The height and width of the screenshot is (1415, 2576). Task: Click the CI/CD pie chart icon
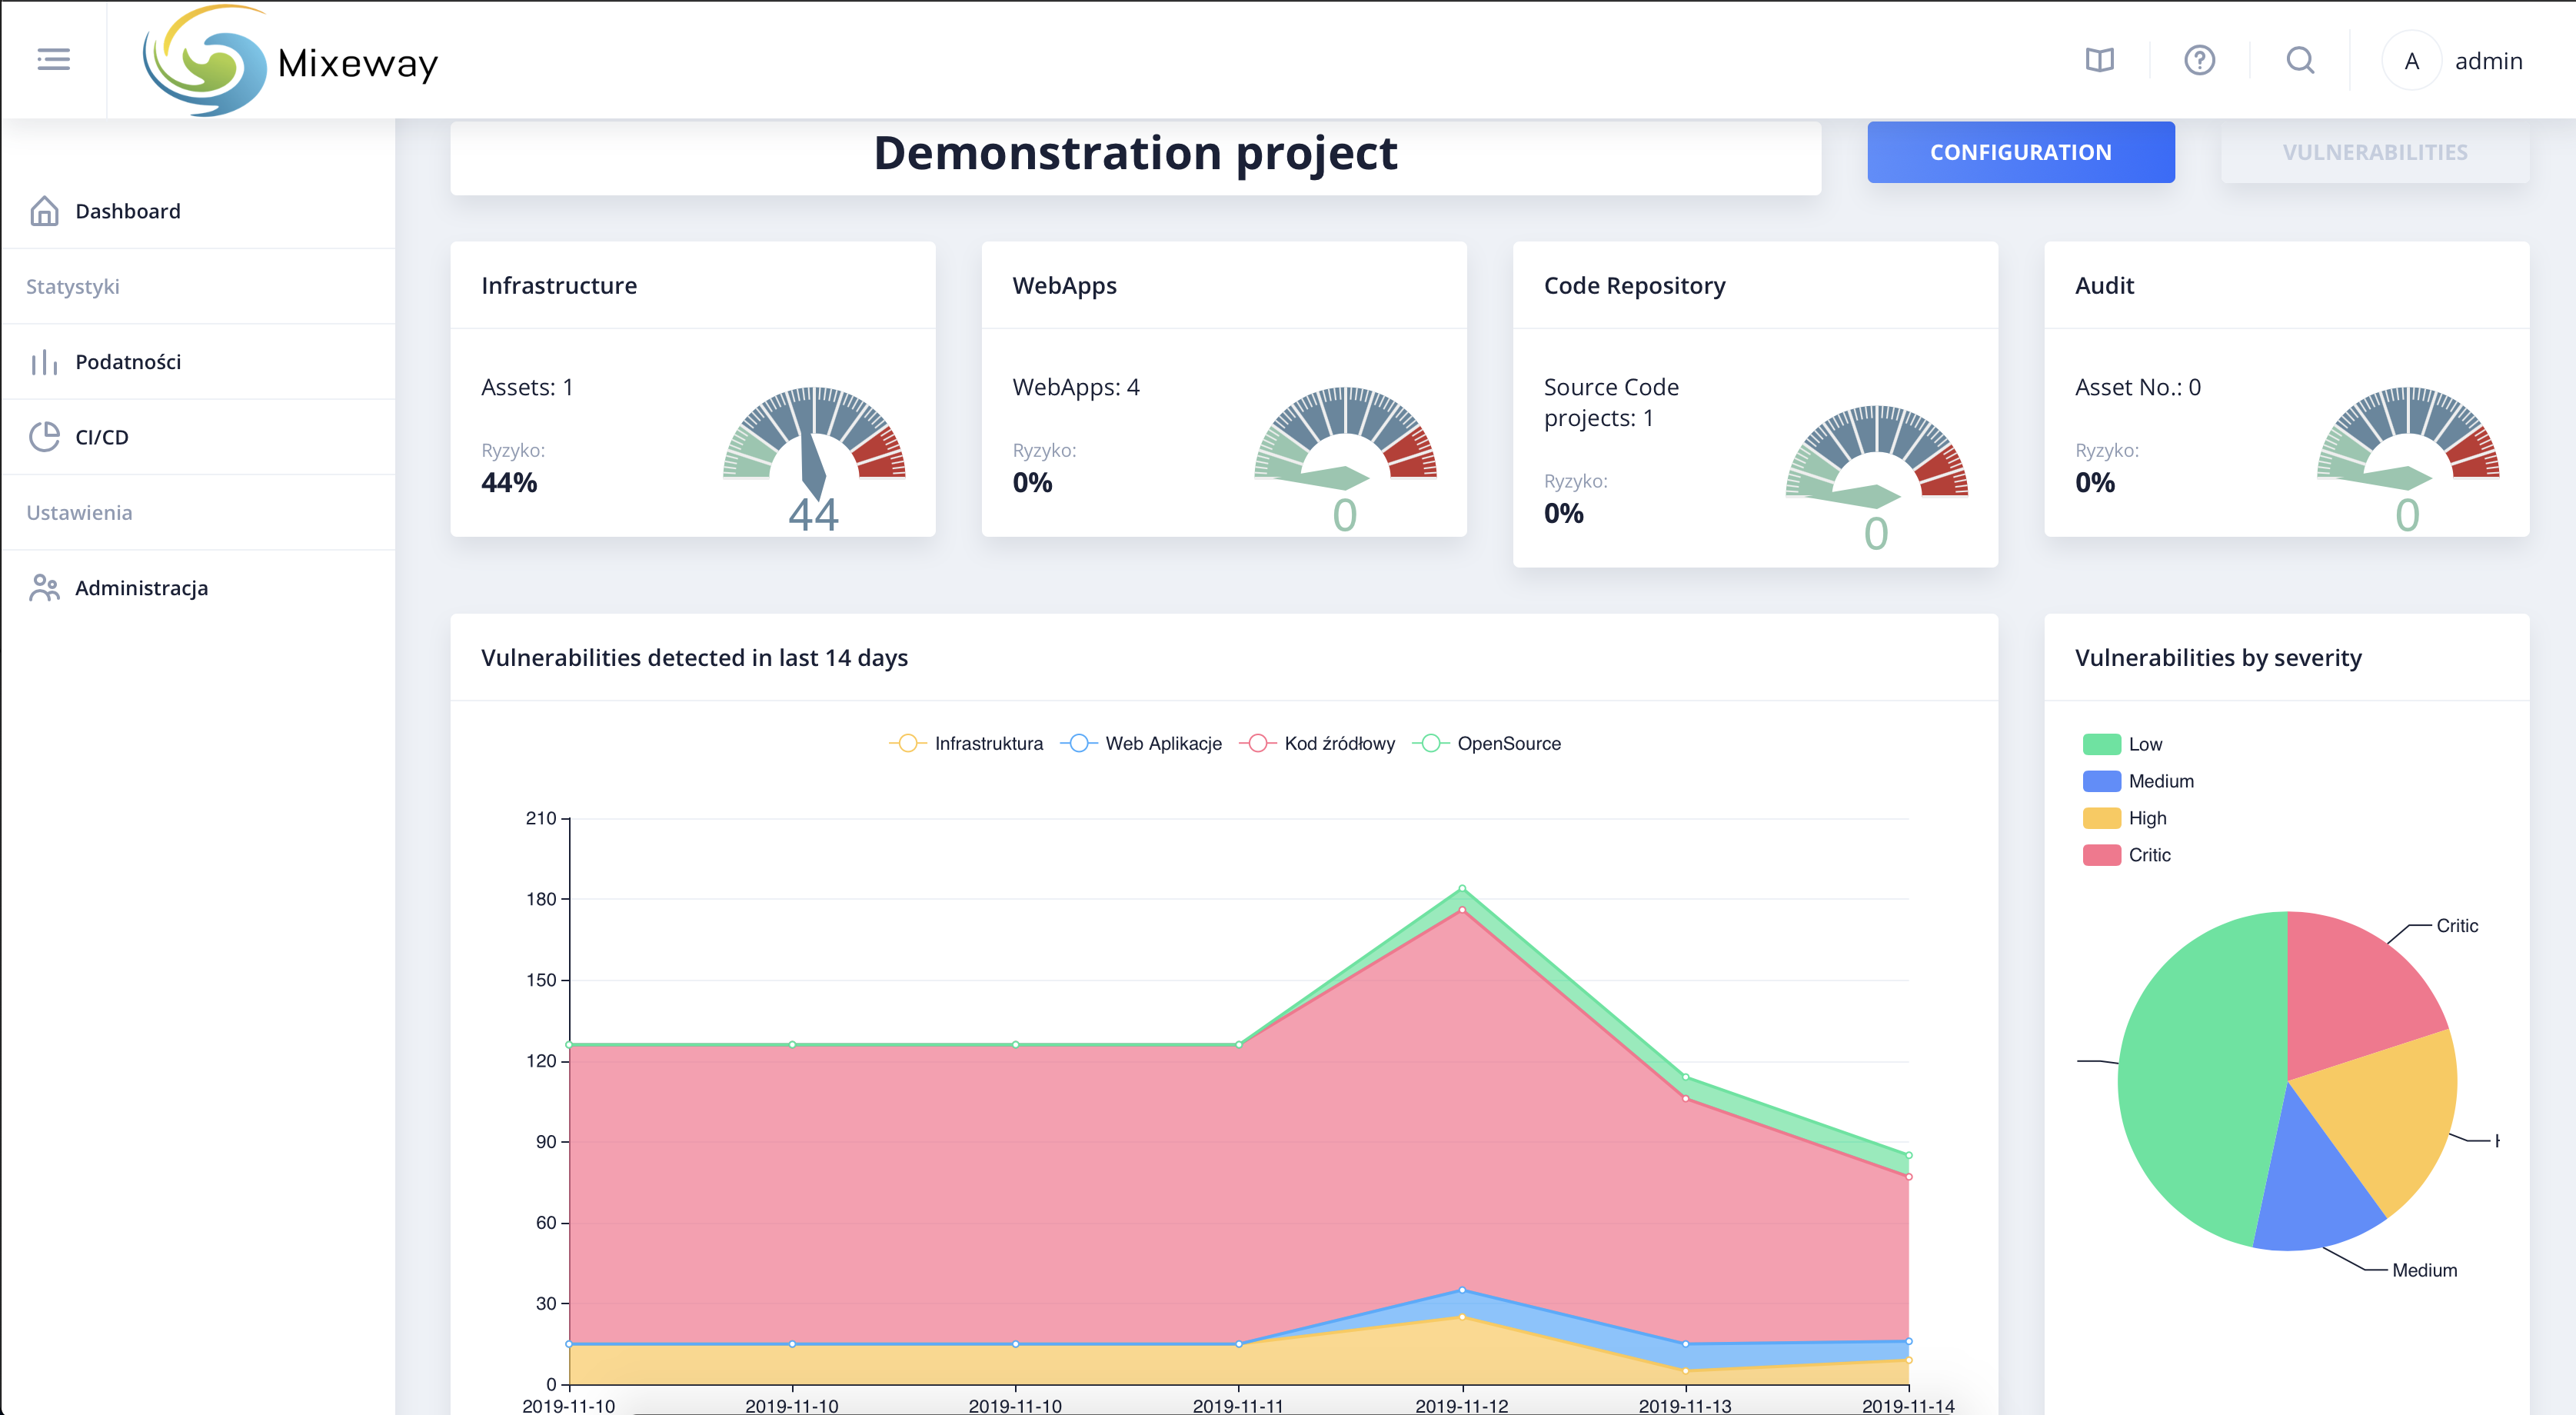click(44, 437)
